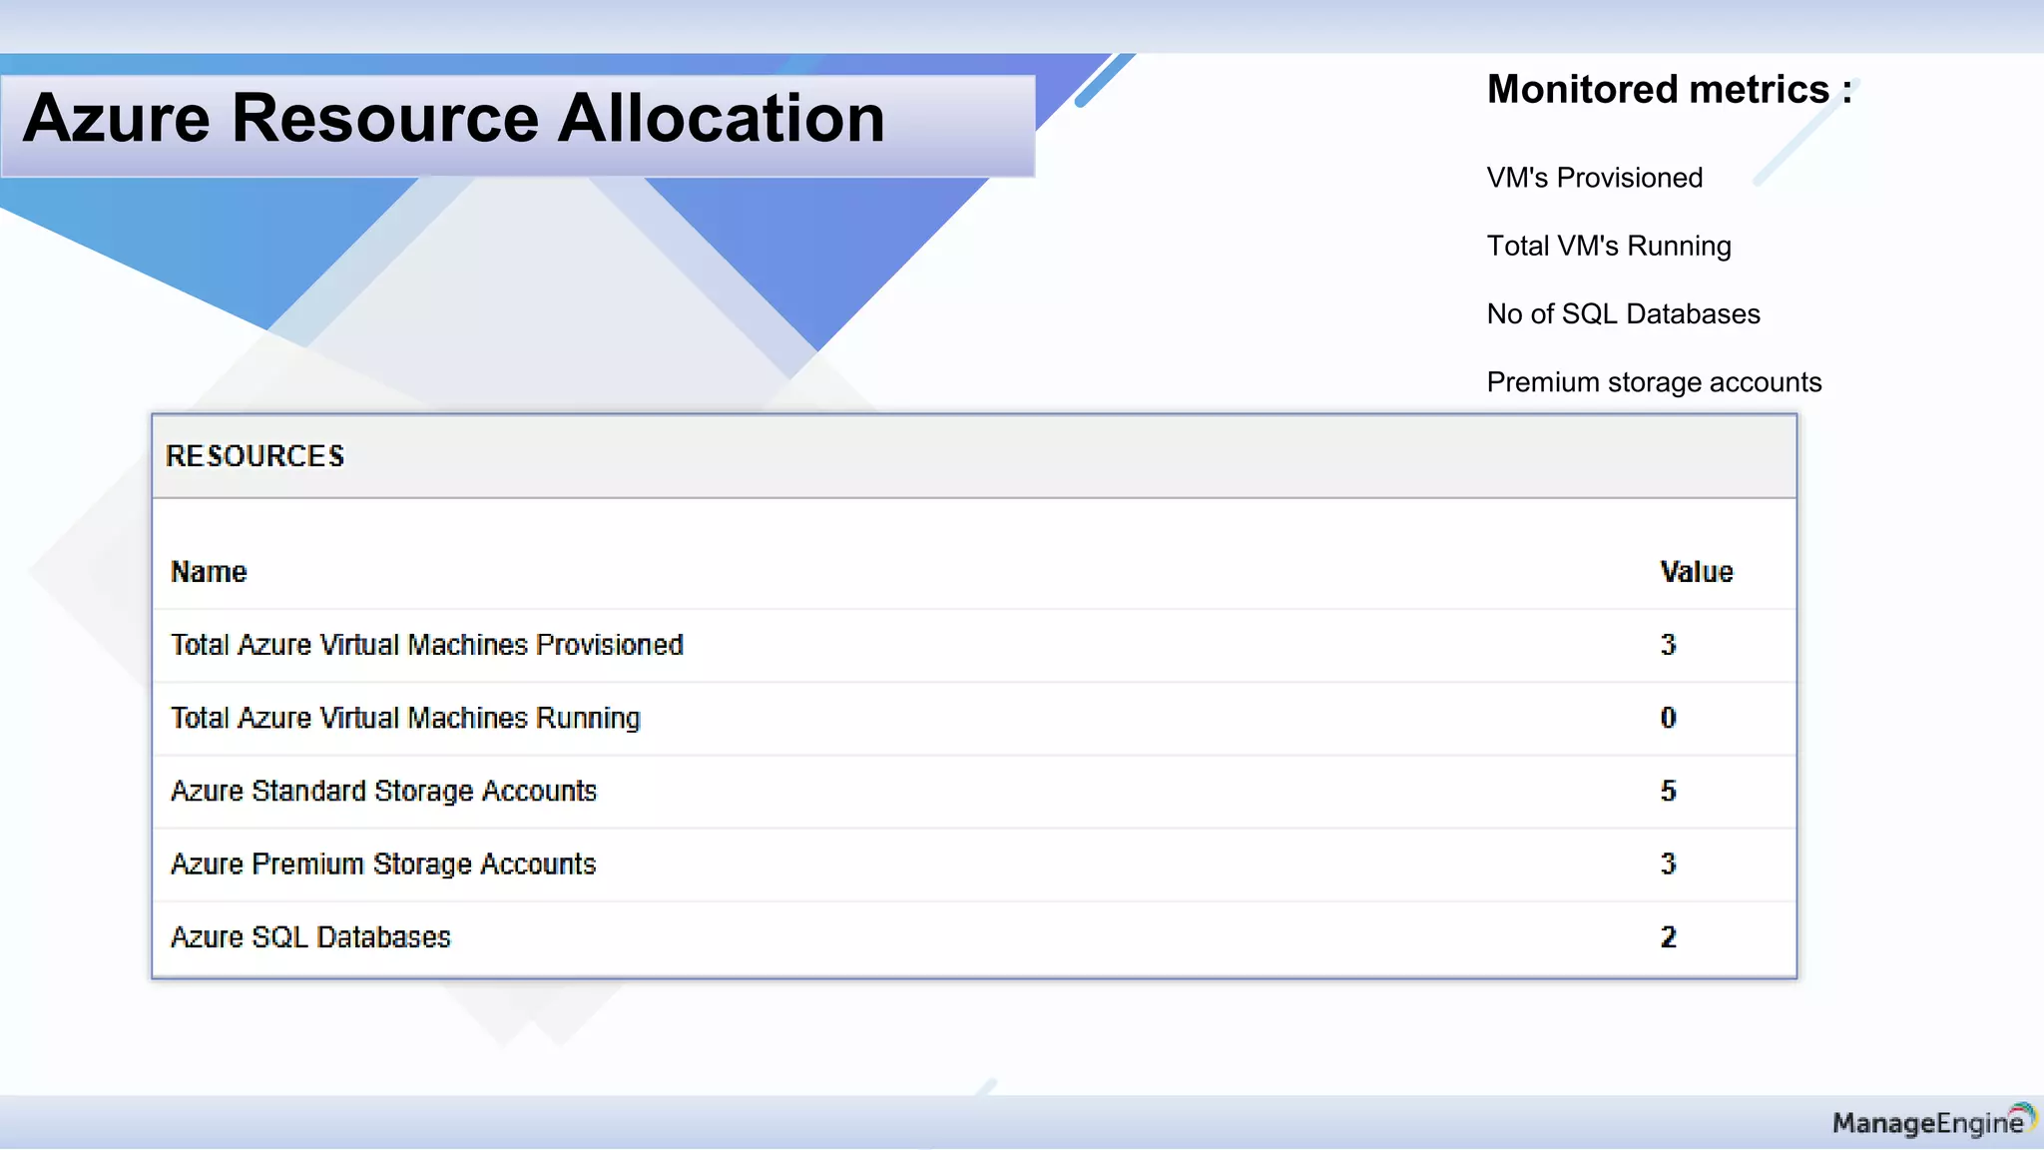Click value 5 for Standard Storage Accounts

1668,792
